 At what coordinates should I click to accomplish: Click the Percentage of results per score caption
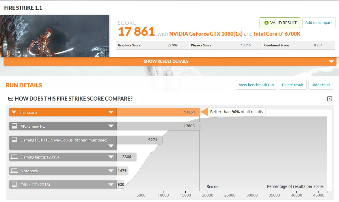pyautogui.click(x=296, y=186)
